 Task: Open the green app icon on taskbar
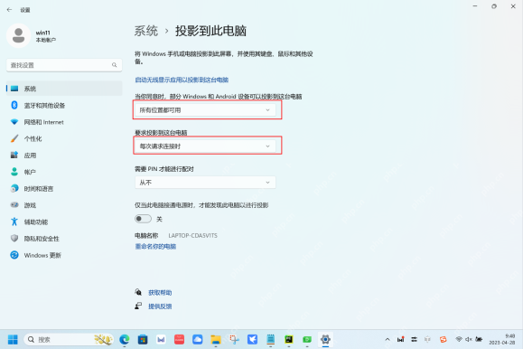pos(307,340)
